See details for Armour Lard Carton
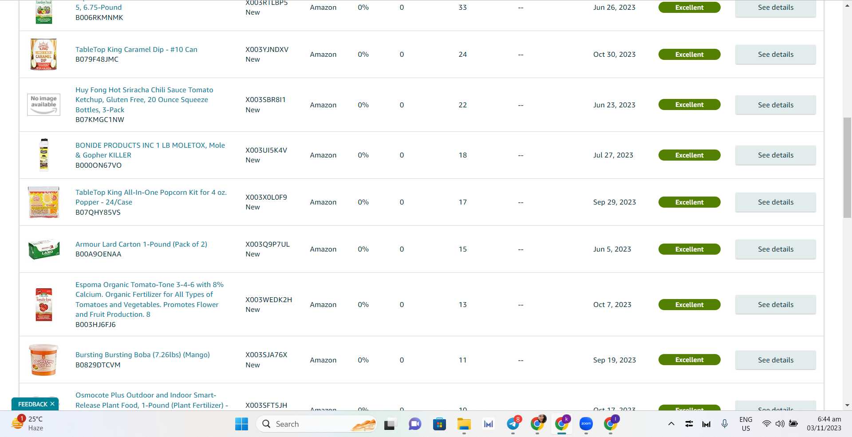 point(775,249)
